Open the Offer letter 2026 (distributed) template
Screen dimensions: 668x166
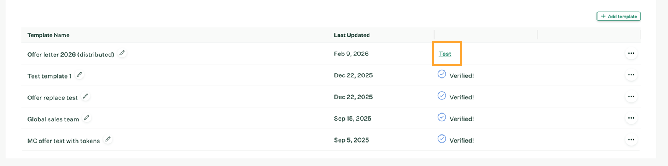point(70,55)
